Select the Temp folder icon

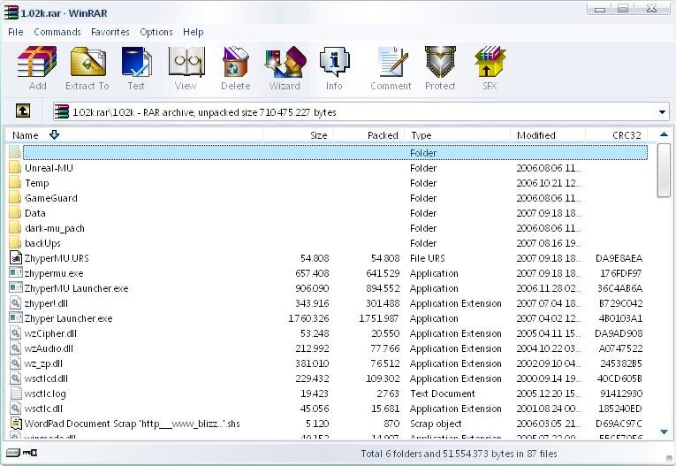tap(16, 183)
